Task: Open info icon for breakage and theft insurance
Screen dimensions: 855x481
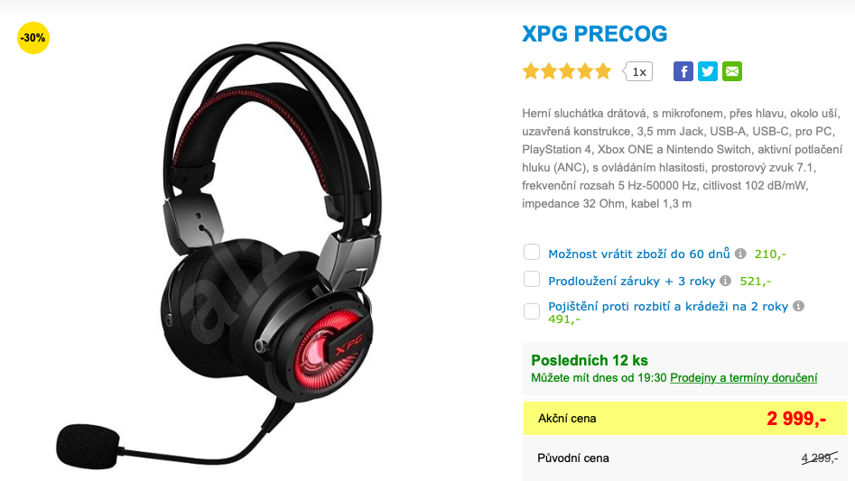Action: coord(798,306)
